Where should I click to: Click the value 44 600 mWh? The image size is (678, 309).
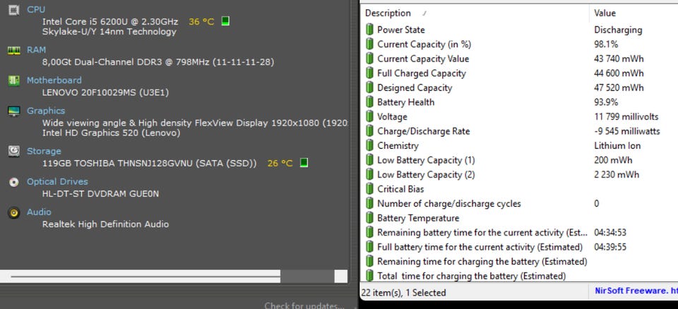pyautogui.click(x=619, y=73)
